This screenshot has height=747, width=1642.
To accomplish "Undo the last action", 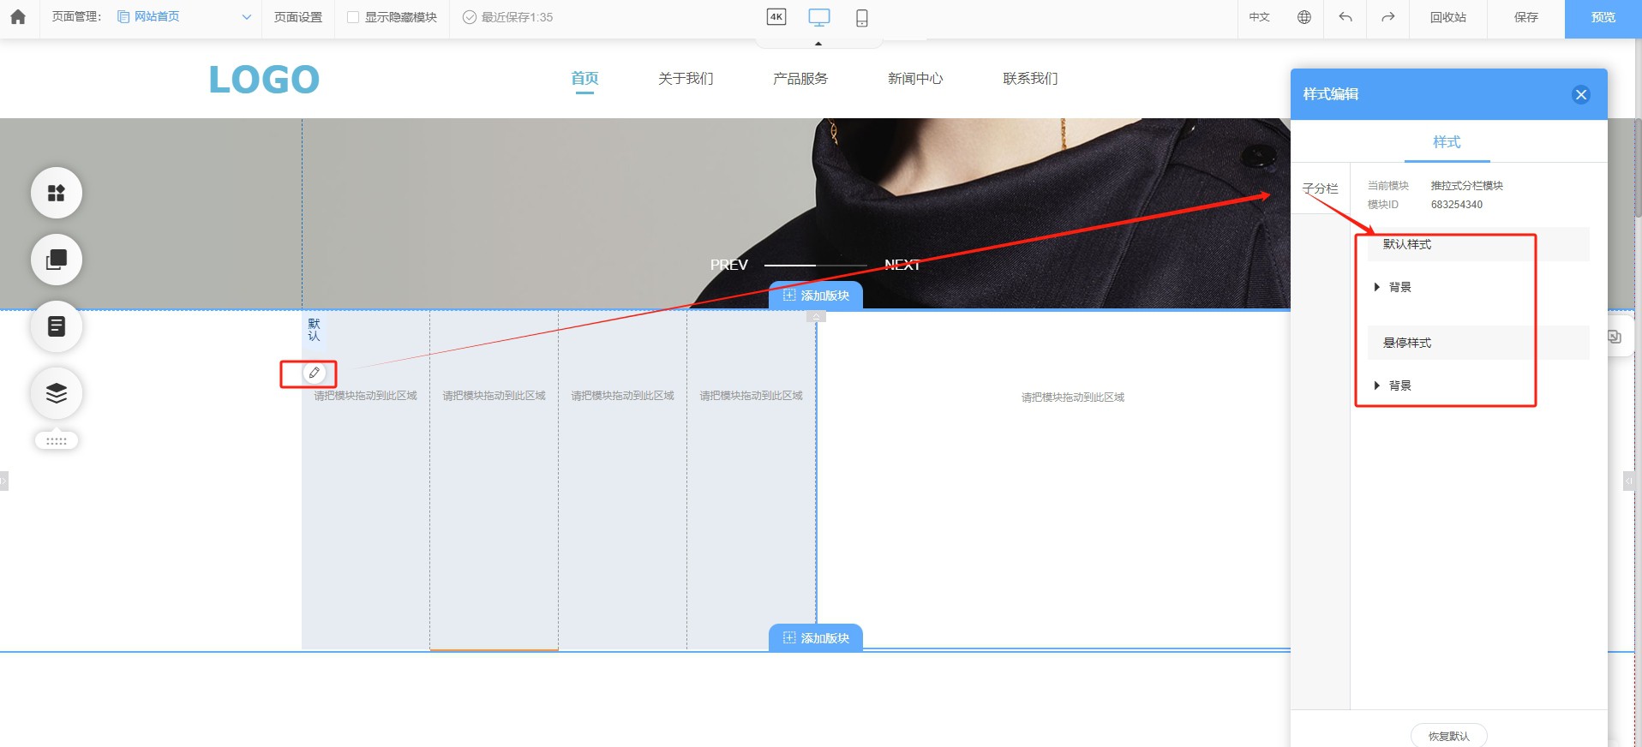I will click(x=1345, y=17).
